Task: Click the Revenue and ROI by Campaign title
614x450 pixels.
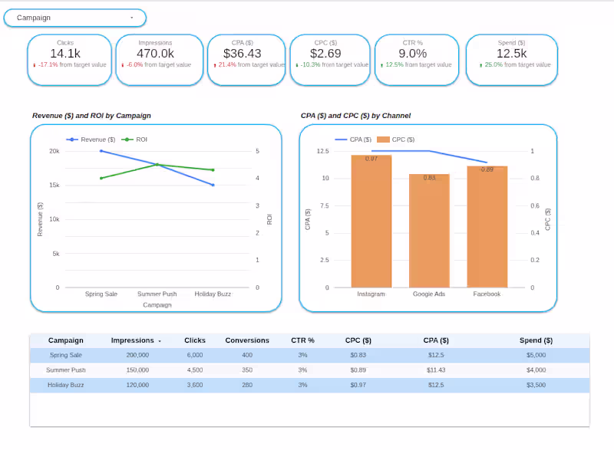Action: pos(91,116)
